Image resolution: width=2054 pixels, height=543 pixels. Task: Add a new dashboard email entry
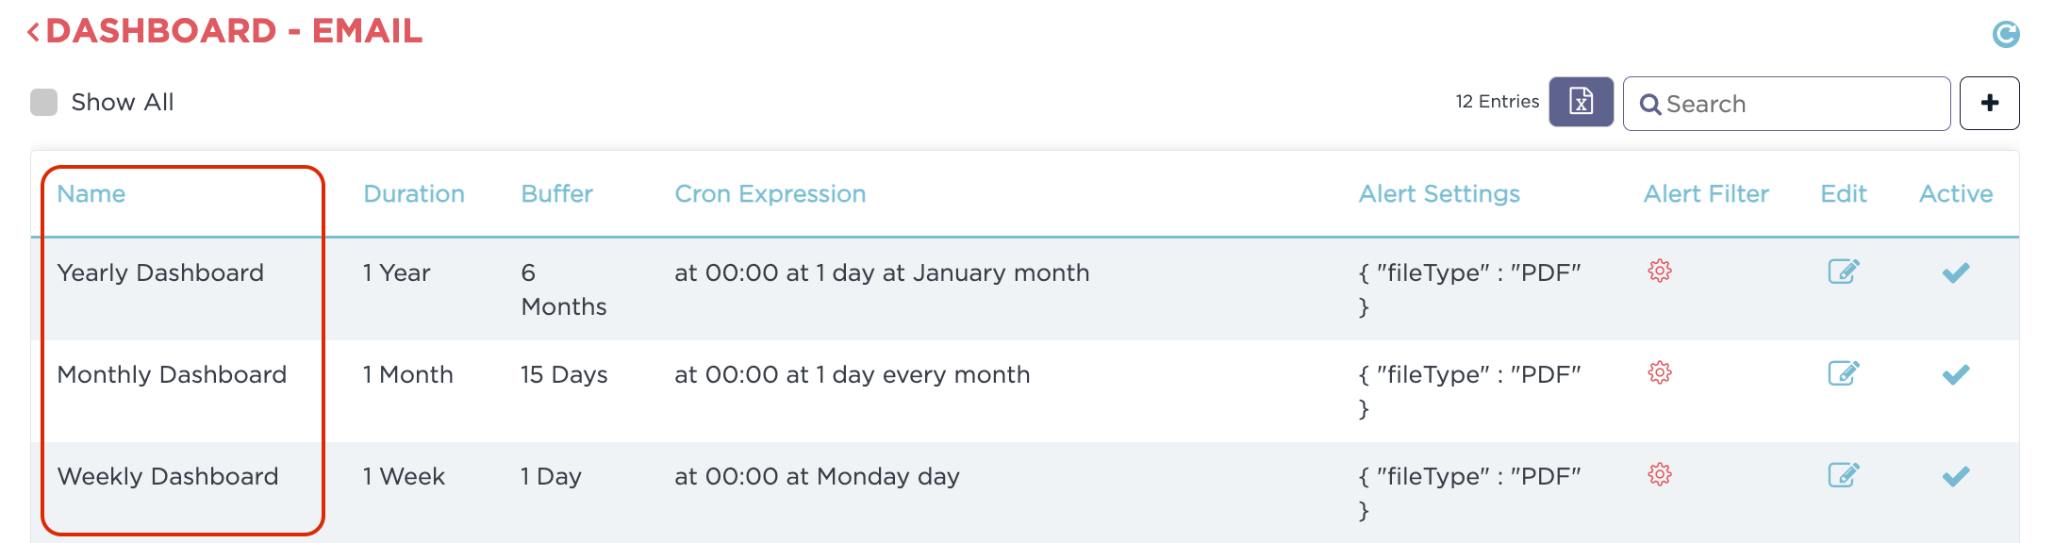[x=1990, y=103]
